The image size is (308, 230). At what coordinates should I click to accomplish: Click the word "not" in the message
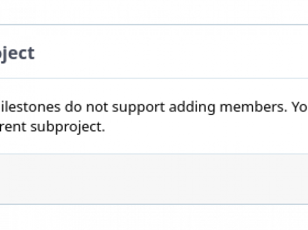(97, 107)
